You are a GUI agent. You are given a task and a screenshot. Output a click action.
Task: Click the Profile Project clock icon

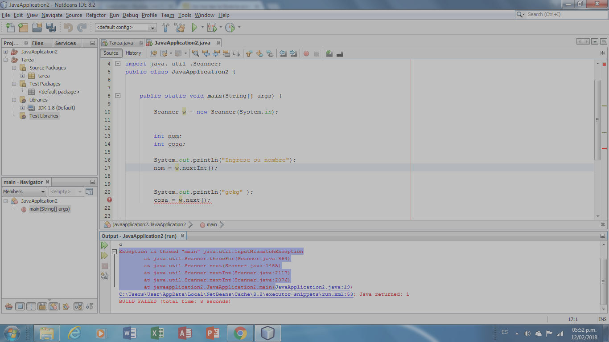pos(230,28)
